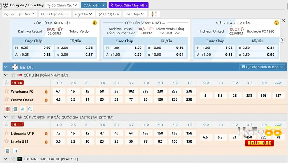Collapse Baltic U19 cup league section

(6, 117)
